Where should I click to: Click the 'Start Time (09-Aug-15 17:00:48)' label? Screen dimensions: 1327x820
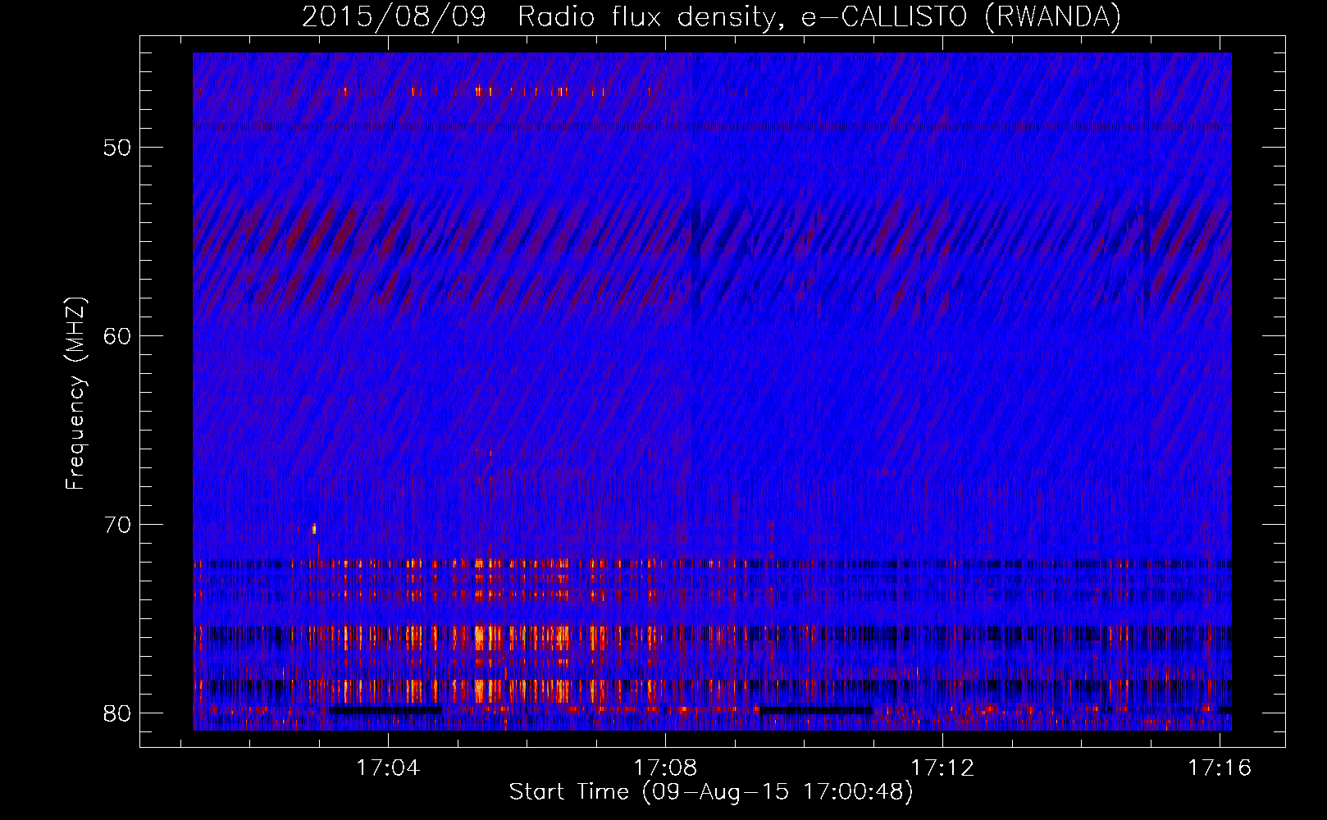711,792
